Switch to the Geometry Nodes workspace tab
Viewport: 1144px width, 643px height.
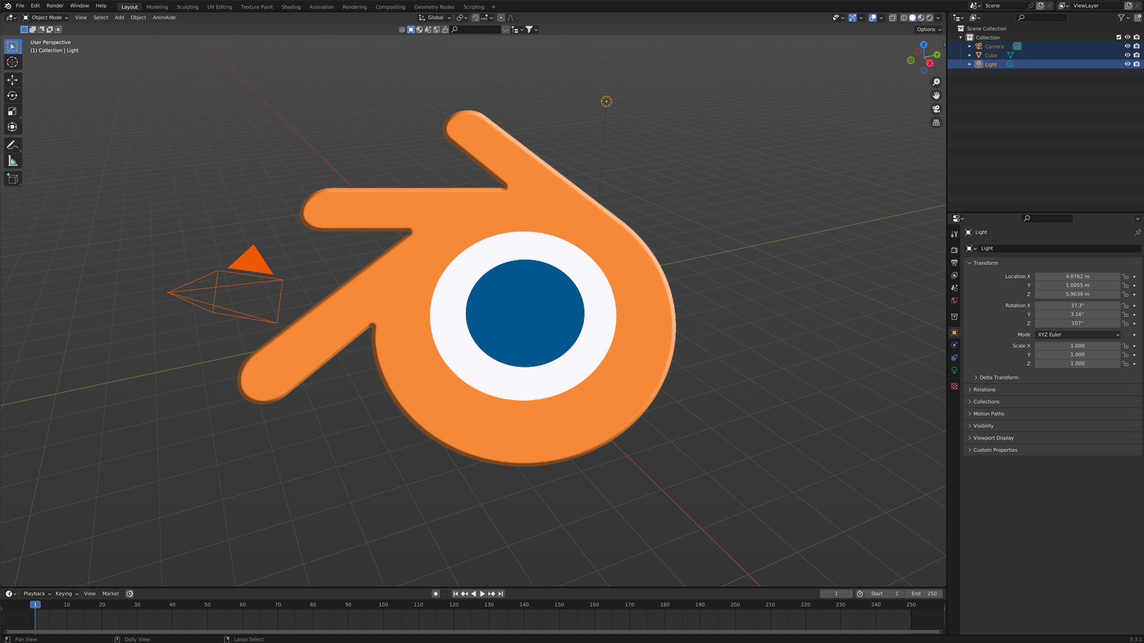coord(434,7)
